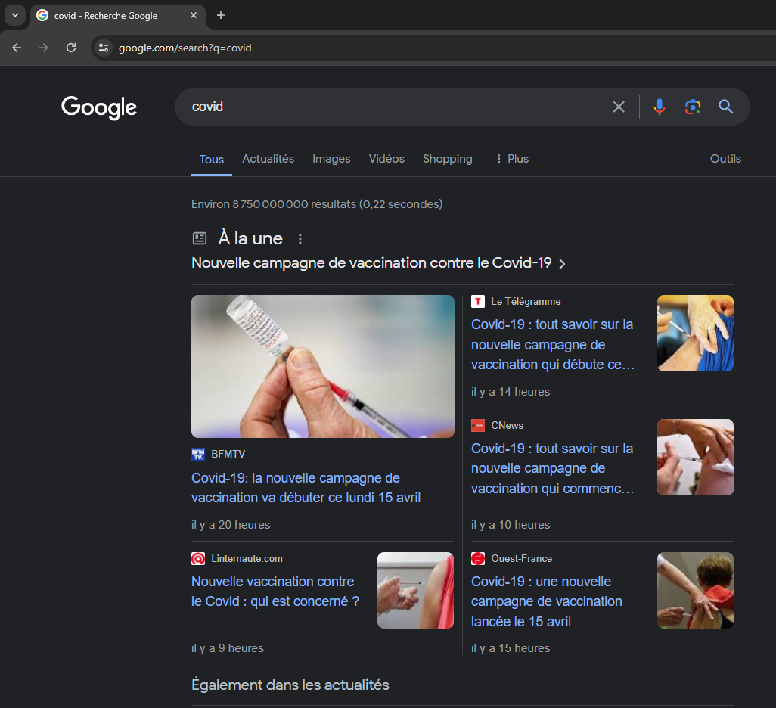776x708 pixels.
Task: Clear the search box with the X icon
Action: [619, 107]
